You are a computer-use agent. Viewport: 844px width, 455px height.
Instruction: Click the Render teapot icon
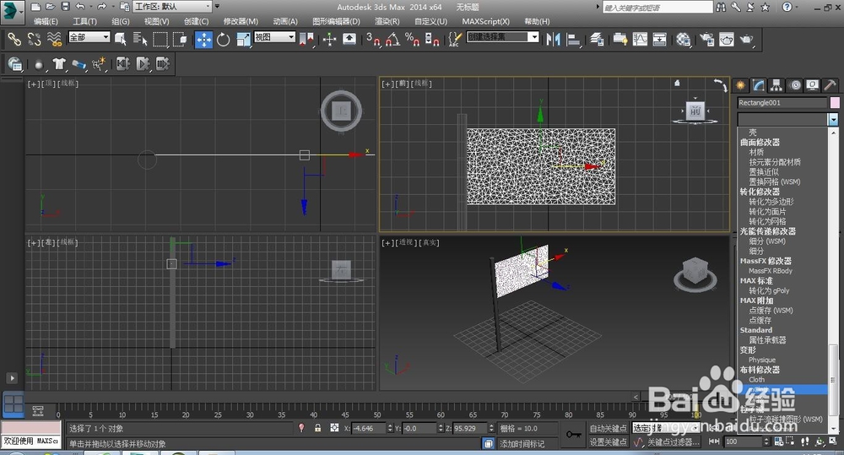tap(747, 39)
